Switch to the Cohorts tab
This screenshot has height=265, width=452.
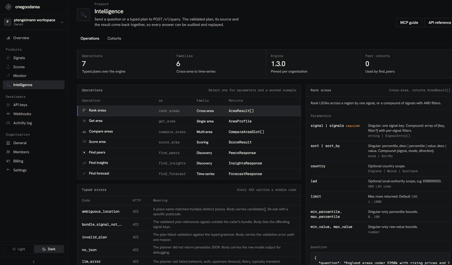114,38
